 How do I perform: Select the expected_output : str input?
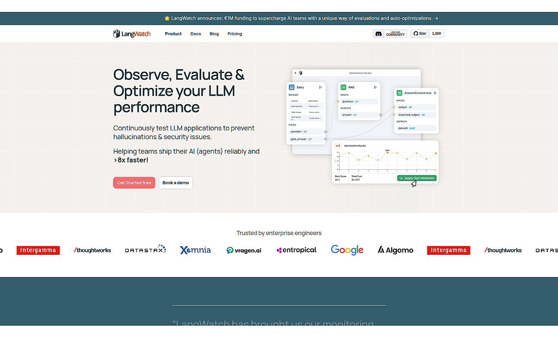coord(416,115)
